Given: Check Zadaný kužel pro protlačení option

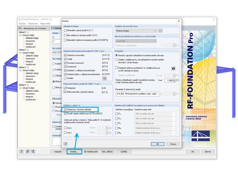Looking at the screenshot, I should (x=116, y=68).
